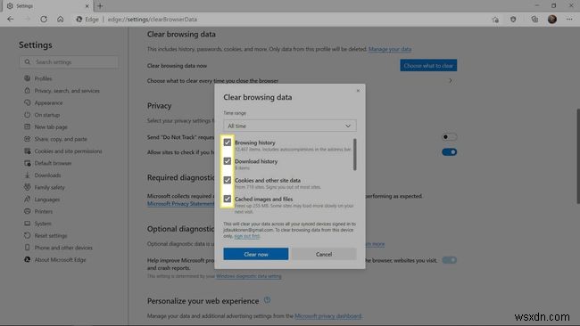Click the Default browser icon
This screenshot has width=580, height=326.
tap(27, 163)
